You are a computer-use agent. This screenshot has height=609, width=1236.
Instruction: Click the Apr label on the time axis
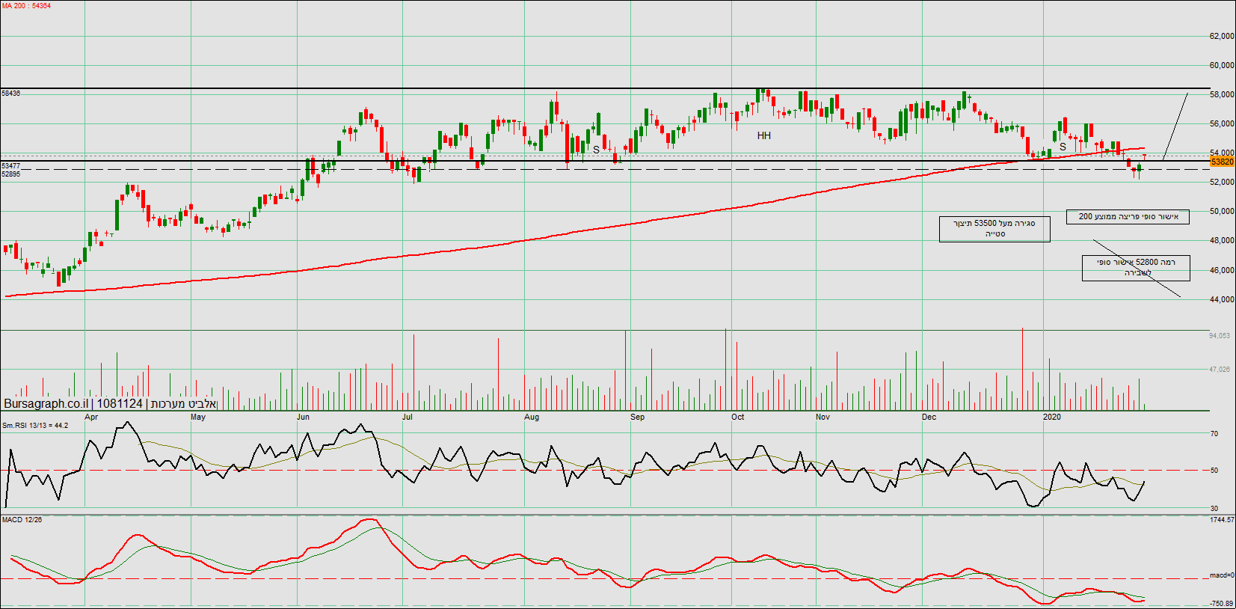(91, 417)
